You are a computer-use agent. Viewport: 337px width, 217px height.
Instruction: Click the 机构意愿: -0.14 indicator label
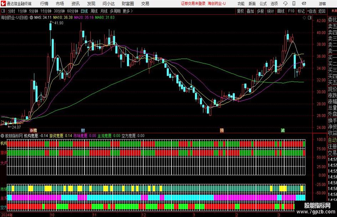[x=36, y=136]
